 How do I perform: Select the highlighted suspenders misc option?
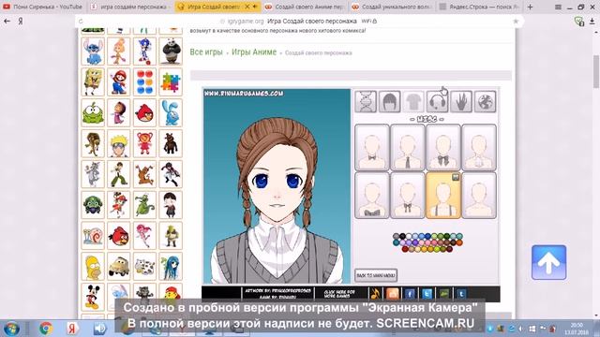[443, 196]
